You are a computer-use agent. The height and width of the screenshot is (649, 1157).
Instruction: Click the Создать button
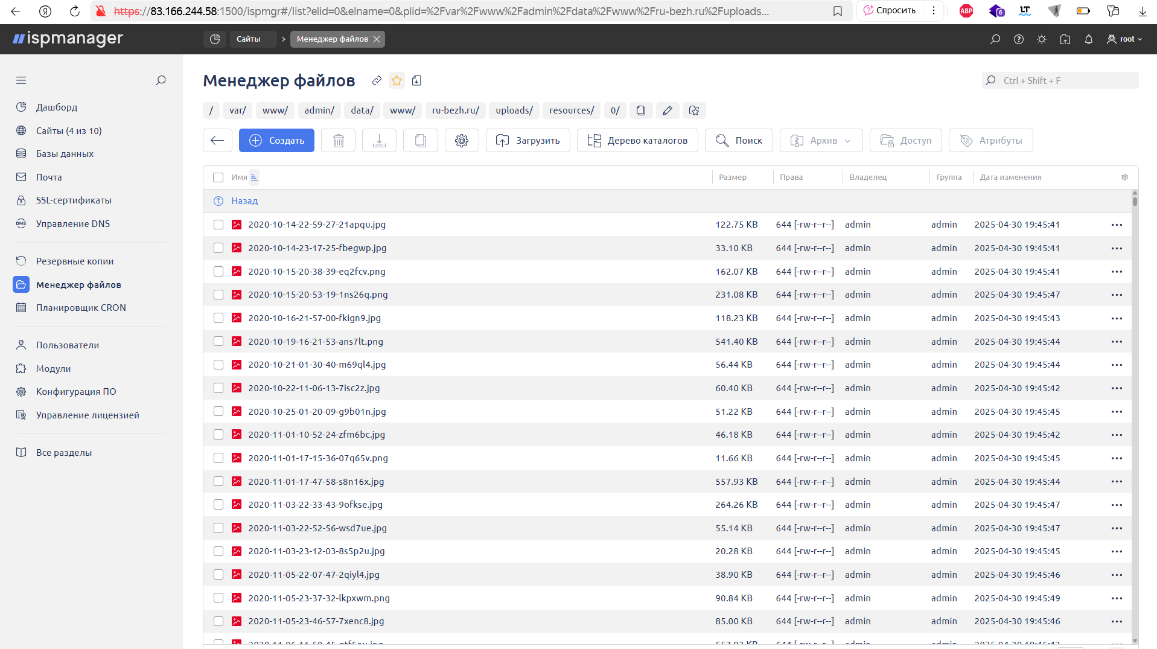[x=276, y=141]
